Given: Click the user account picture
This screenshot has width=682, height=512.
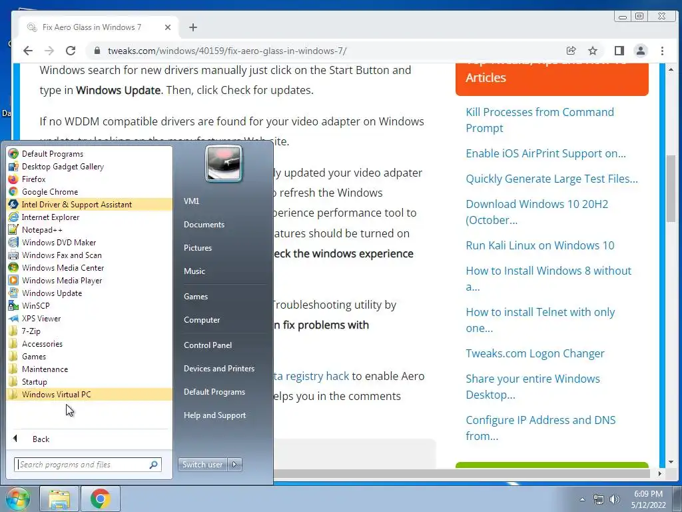Looking at the screenshot, I should [x=224, y=164].
